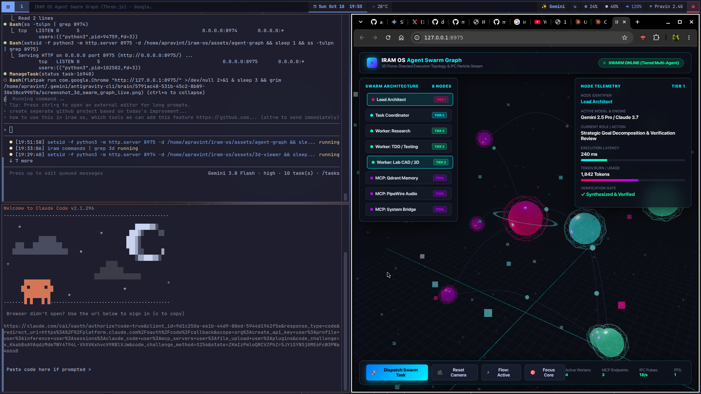This screenshot has width=701, height=394.
Task: Select the MCP: Qdrant Memory node
Action: click(x=408, y=178)
